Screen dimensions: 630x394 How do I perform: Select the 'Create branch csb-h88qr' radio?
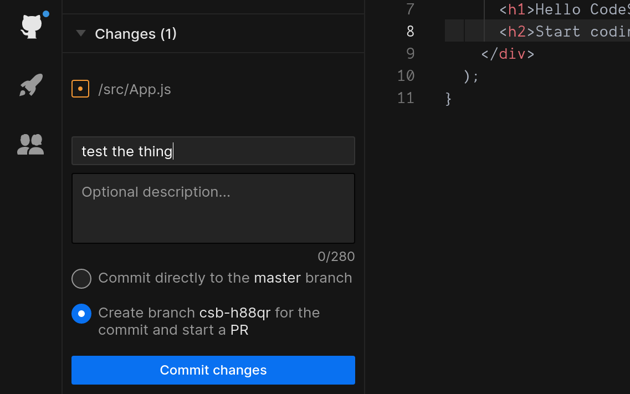pyautogui.click(x=81, y=313)
